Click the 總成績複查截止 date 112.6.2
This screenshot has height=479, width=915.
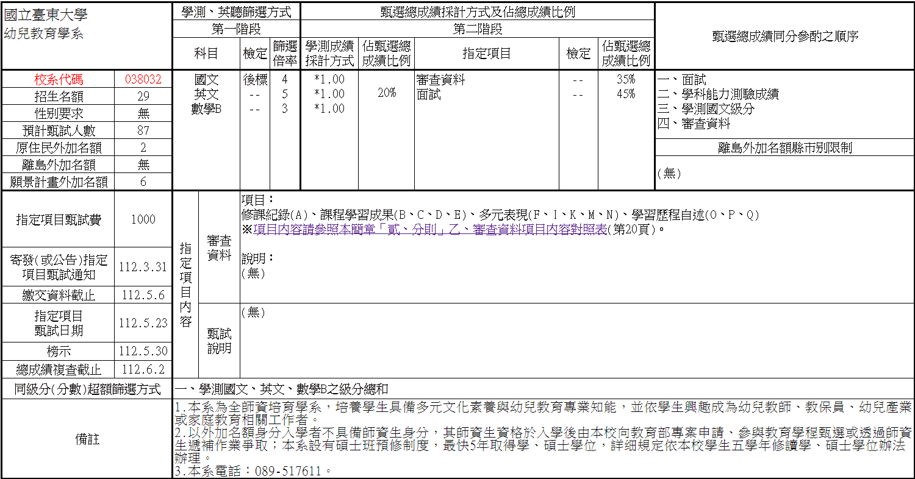click(143, 369)
